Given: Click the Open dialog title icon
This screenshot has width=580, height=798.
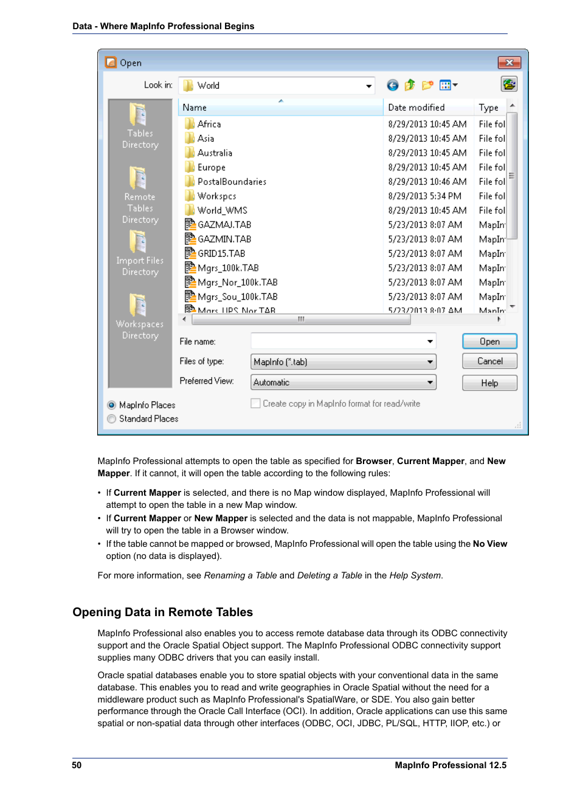Looking at the screenshot, I should [x=111, y=62].
